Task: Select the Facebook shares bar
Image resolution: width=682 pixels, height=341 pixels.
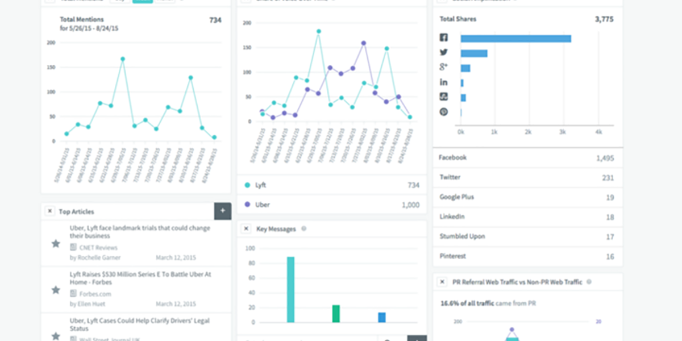Action: (x=516, y=39)
